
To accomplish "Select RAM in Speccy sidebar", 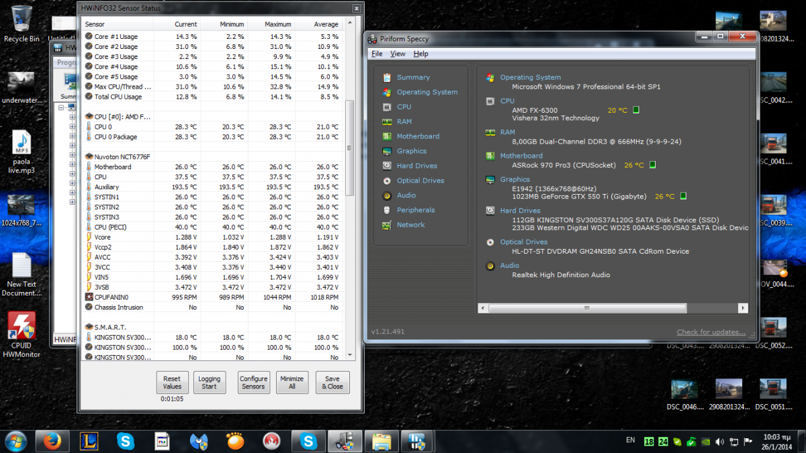I will tap(404, 121).
